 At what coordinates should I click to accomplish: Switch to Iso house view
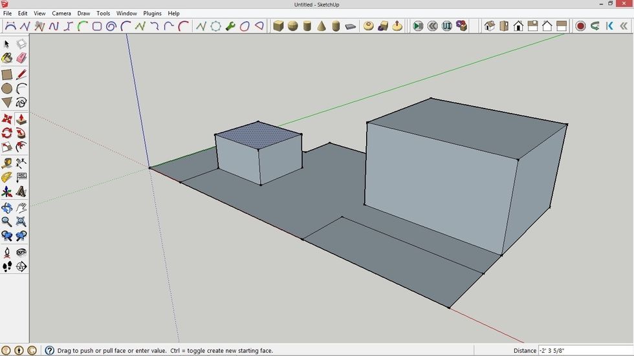point(490,26)
